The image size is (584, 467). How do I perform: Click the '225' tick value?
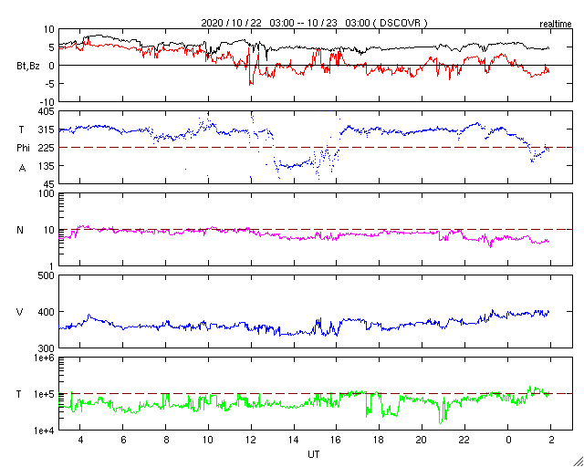coord(48,148)
